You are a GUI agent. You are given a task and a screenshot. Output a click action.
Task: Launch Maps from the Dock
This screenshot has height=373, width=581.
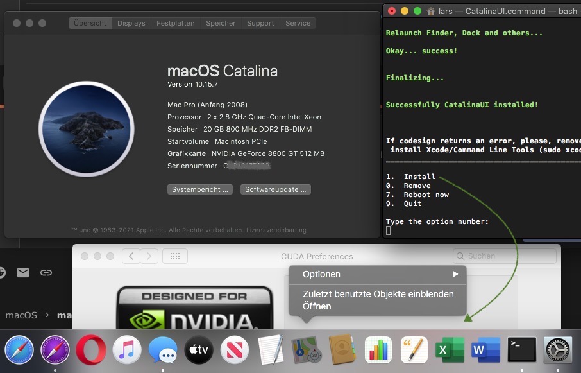pyautogui.click(x=307, y=350)
